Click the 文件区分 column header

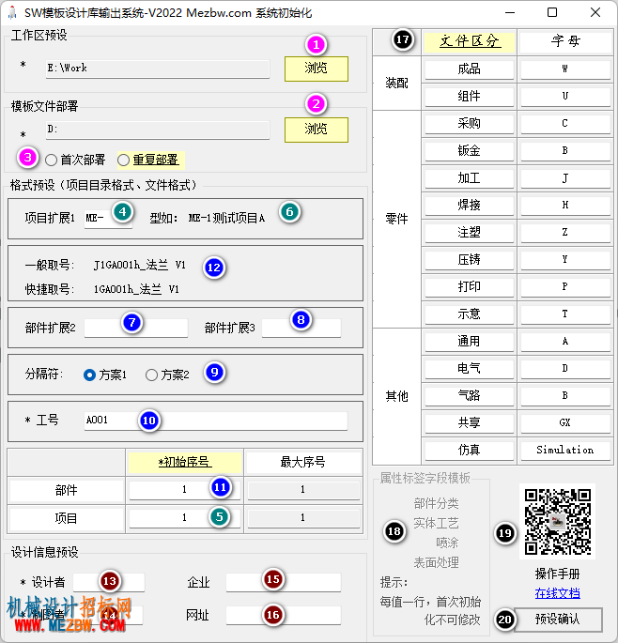pos(470,41)
